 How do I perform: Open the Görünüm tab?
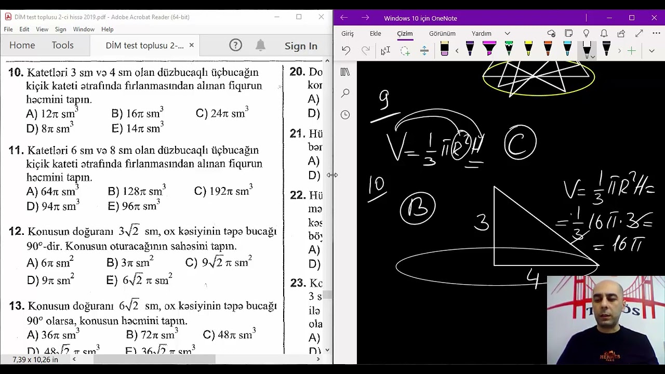pos(442,33)
